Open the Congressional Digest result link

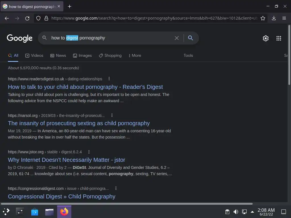(62, 196)
